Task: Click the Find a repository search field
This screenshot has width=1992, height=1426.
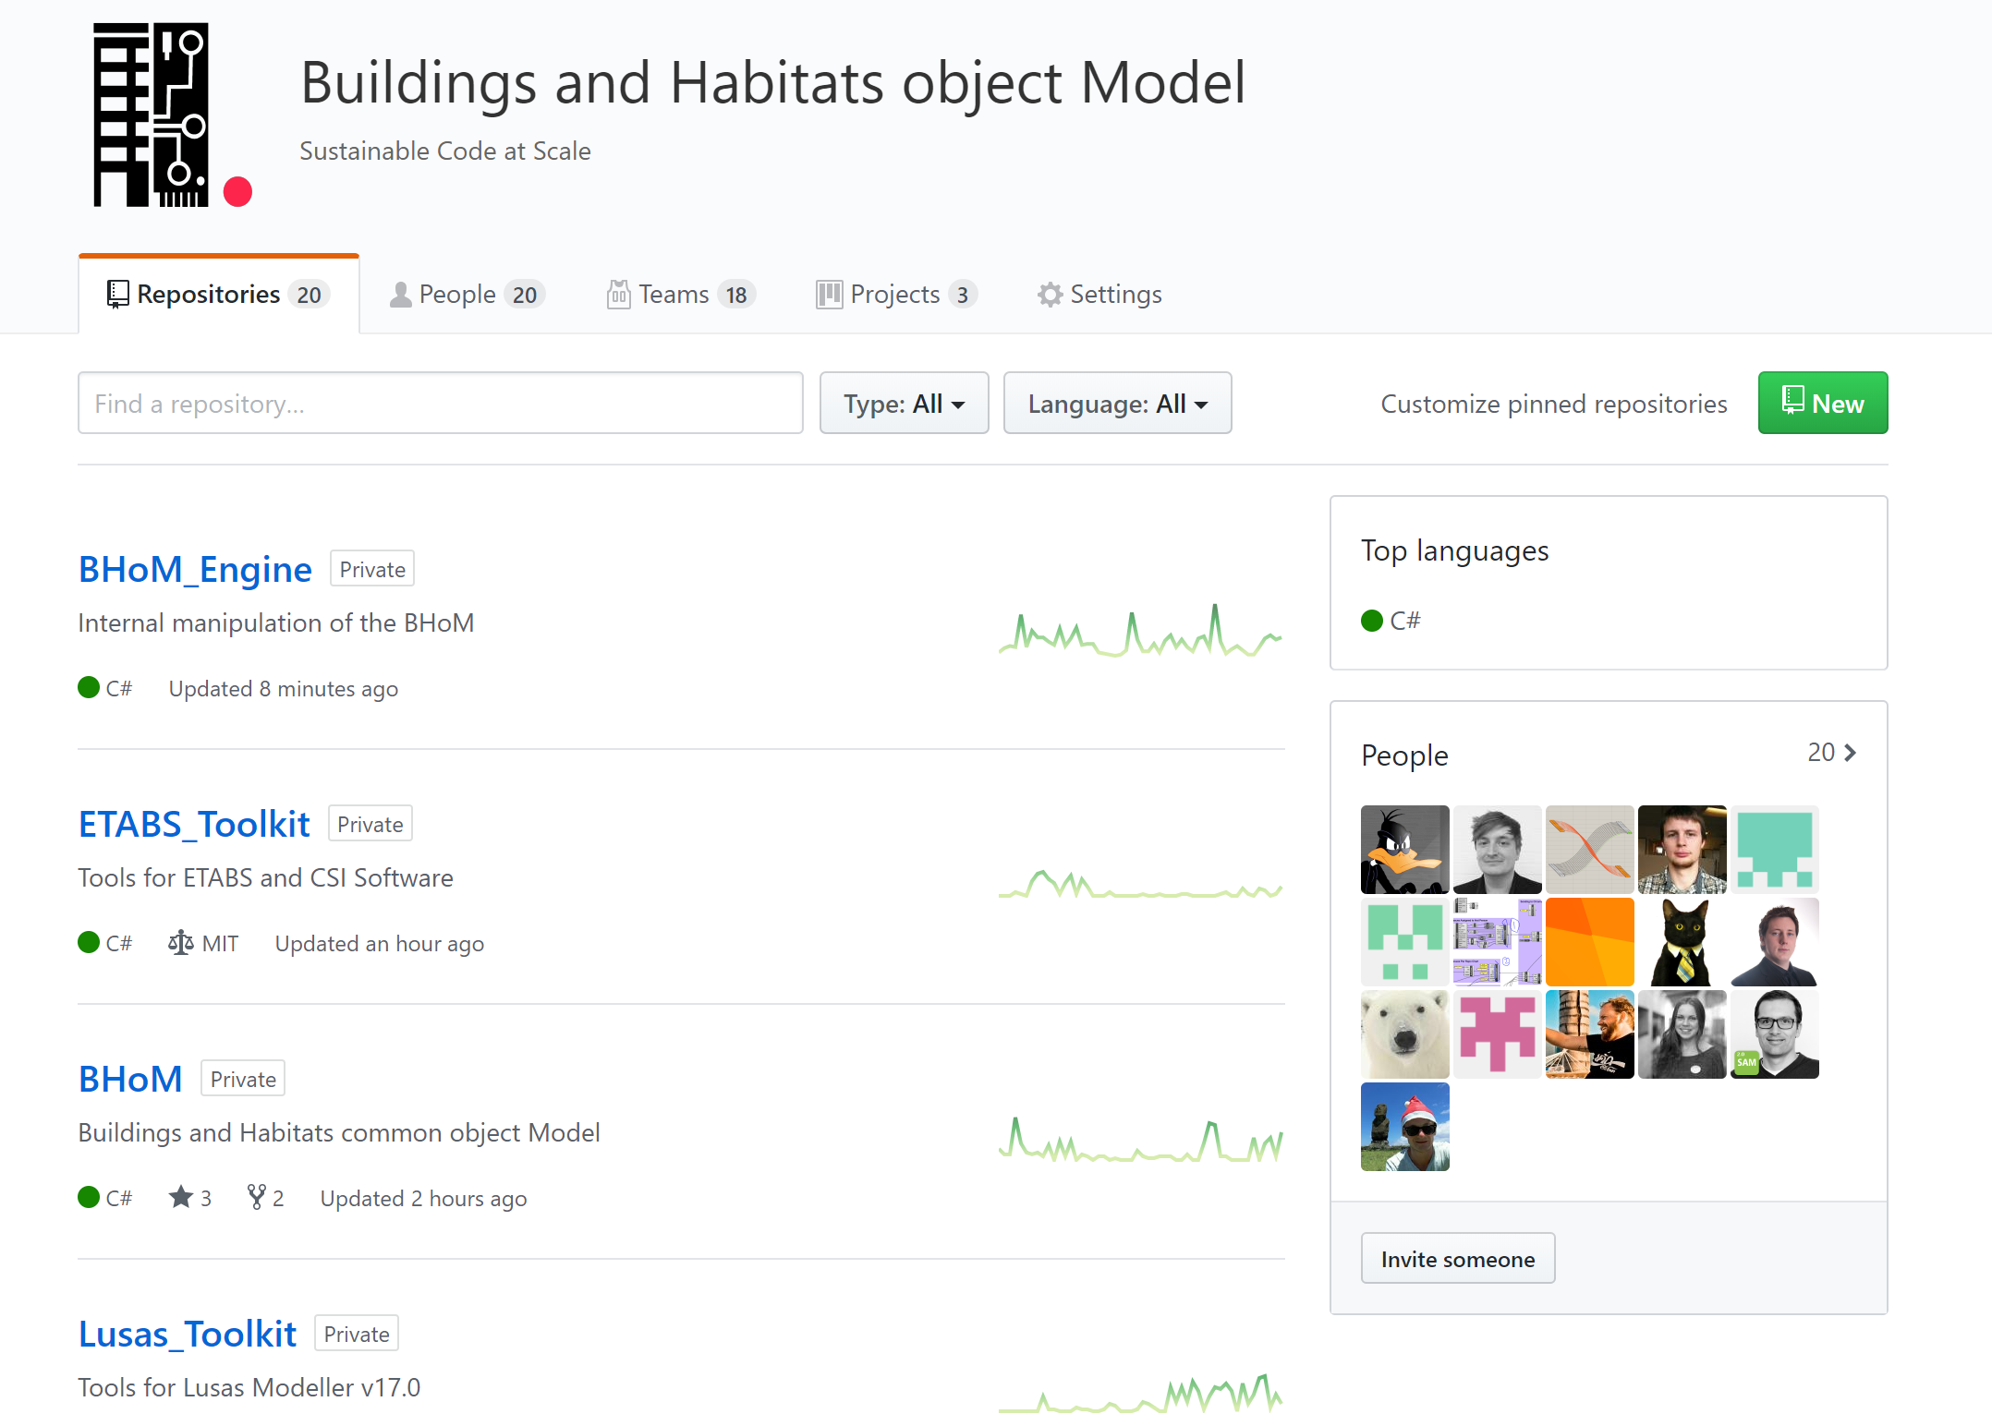Action: click(x=440, y=404)
